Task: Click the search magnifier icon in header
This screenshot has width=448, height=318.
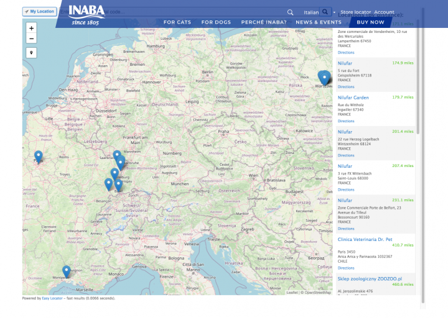Action: coord(290,12)
